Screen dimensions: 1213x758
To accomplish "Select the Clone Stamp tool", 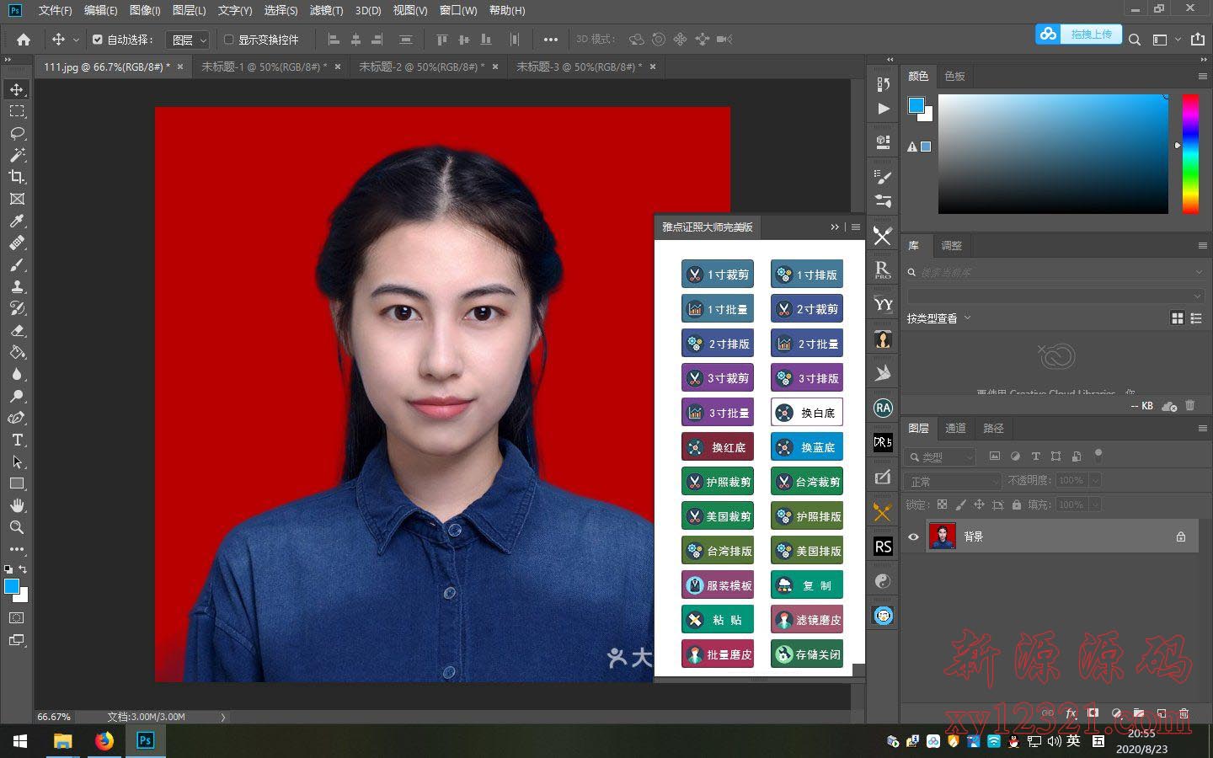I will click(x=17, y=286).
